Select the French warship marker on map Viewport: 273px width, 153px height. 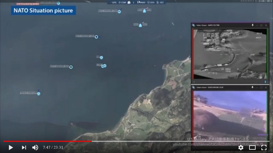click(x=38, y=93)
